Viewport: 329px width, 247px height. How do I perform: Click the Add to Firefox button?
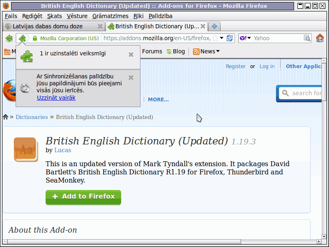coord(83,197)
